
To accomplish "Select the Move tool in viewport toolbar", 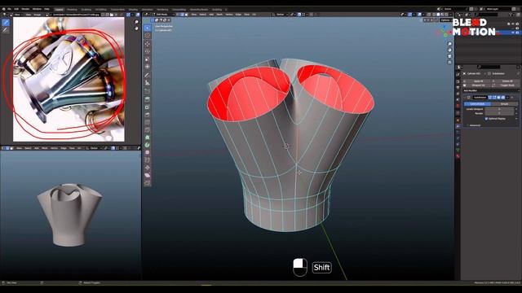I will pyautogui.click(x=148, y=44).
